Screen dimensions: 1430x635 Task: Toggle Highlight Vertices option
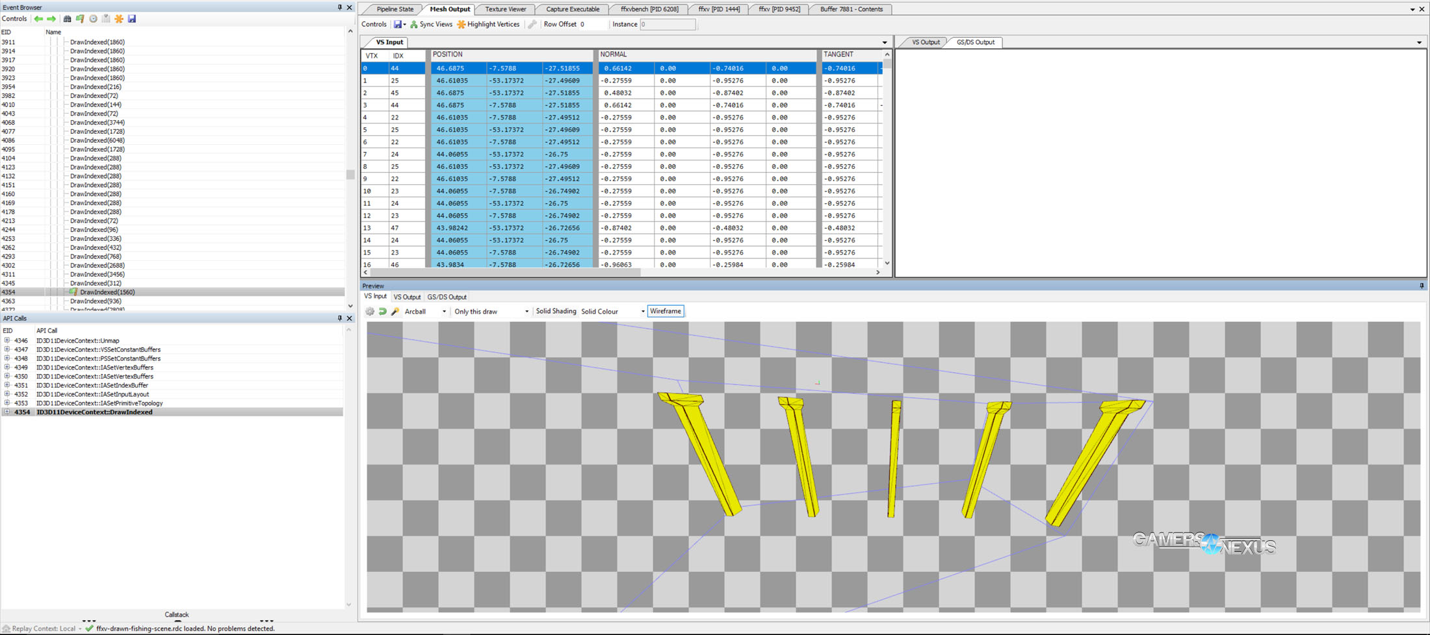(488, 24)
